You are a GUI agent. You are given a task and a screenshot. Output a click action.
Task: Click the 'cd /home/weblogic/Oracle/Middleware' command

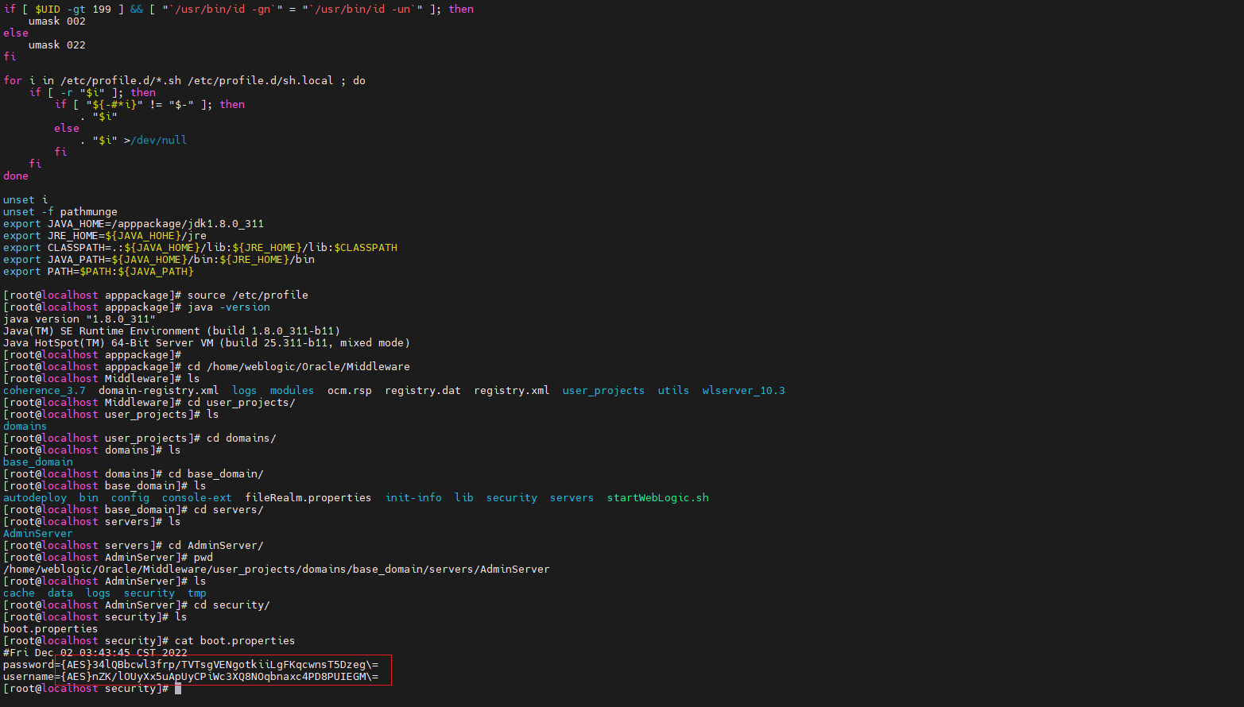coord(299,367)
